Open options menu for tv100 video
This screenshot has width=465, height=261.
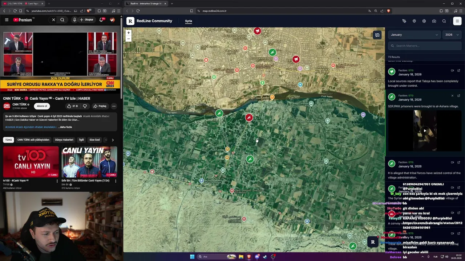[57, 181]
